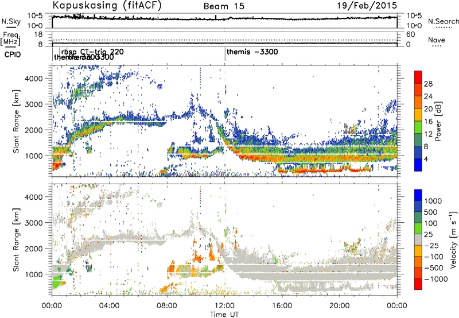Click the '60' Nave tick label
The image size is (459, 318).
tap(410, 34)
